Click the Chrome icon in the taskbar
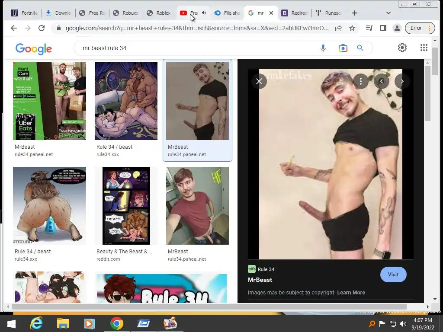The image size is (443, 332). [117, 323]
